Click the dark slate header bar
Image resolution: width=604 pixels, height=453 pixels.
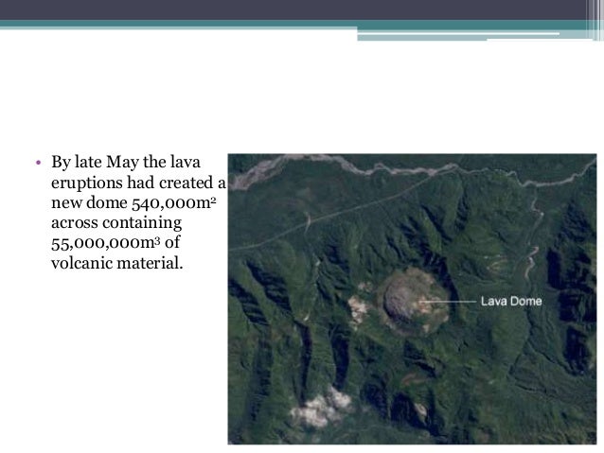click(293, 9)
